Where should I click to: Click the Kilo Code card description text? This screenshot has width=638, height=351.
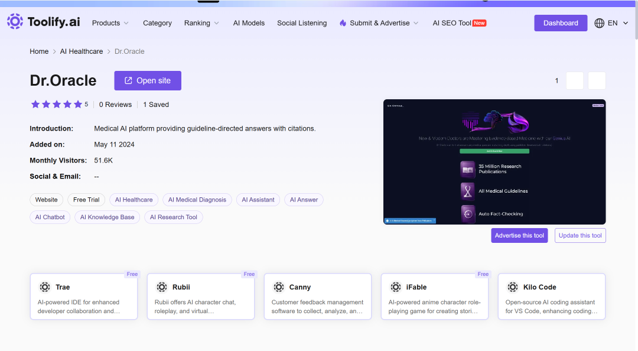(551, 307)
